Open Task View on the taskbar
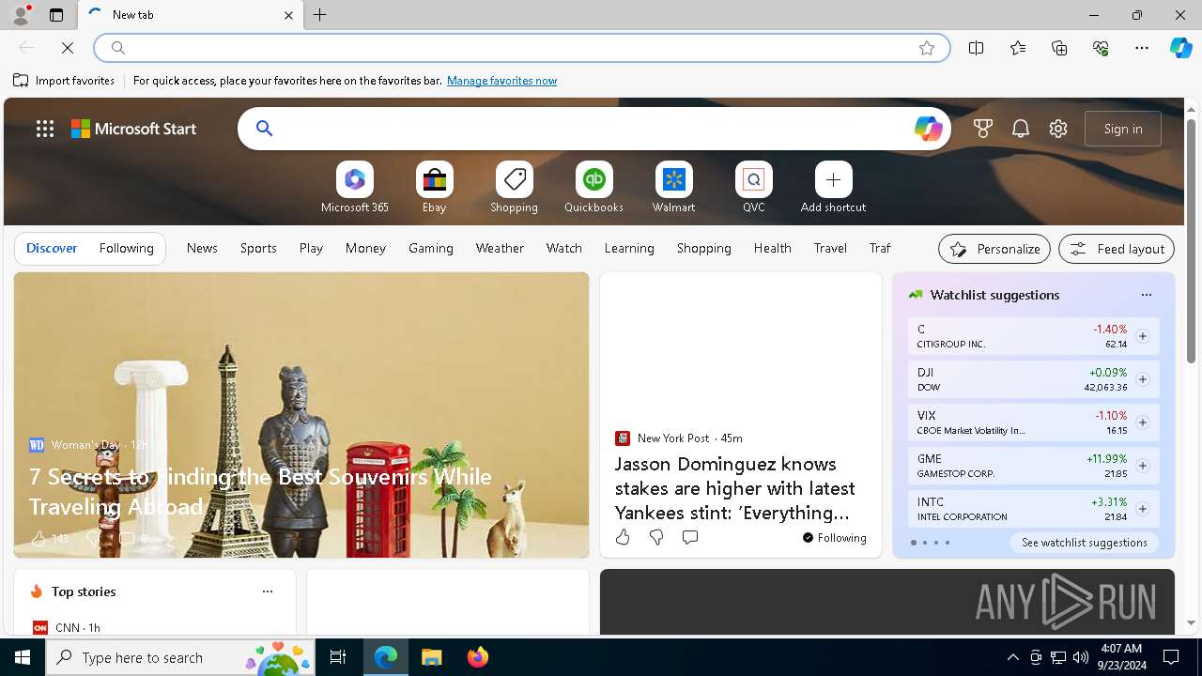 [x=338, y=657]
